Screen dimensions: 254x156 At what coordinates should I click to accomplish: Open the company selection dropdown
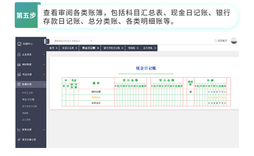[x=73, y=41]
